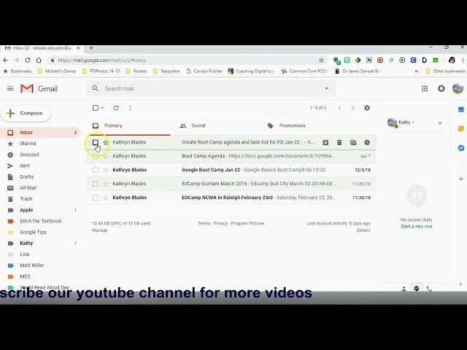Image resolution: width=467 pixels, height=350 pixels.
Task: Click the Compose button
Action: (26, 113)
